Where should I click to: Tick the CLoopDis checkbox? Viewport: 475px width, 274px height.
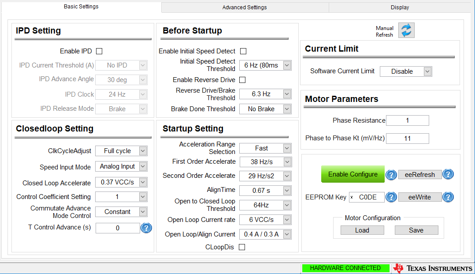(242, 247)
